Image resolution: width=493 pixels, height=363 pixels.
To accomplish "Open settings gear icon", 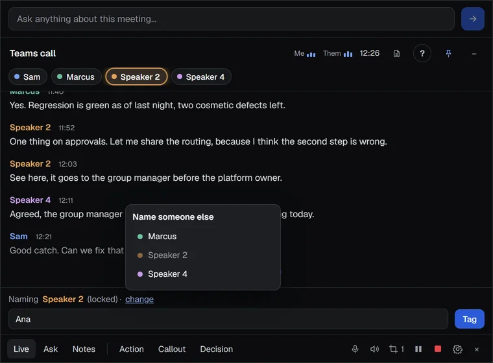I will tap(457, 349).
